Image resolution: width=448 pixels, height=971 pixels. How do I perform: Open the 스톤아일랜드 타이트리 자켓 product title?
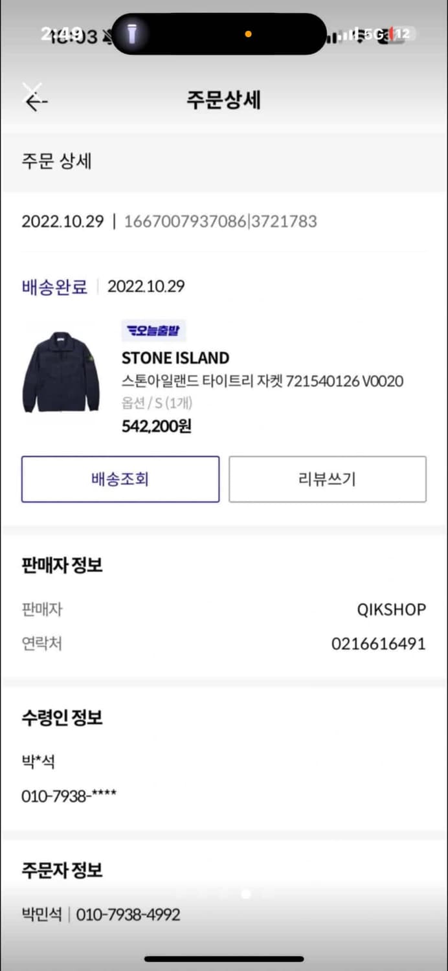point(262,381)
